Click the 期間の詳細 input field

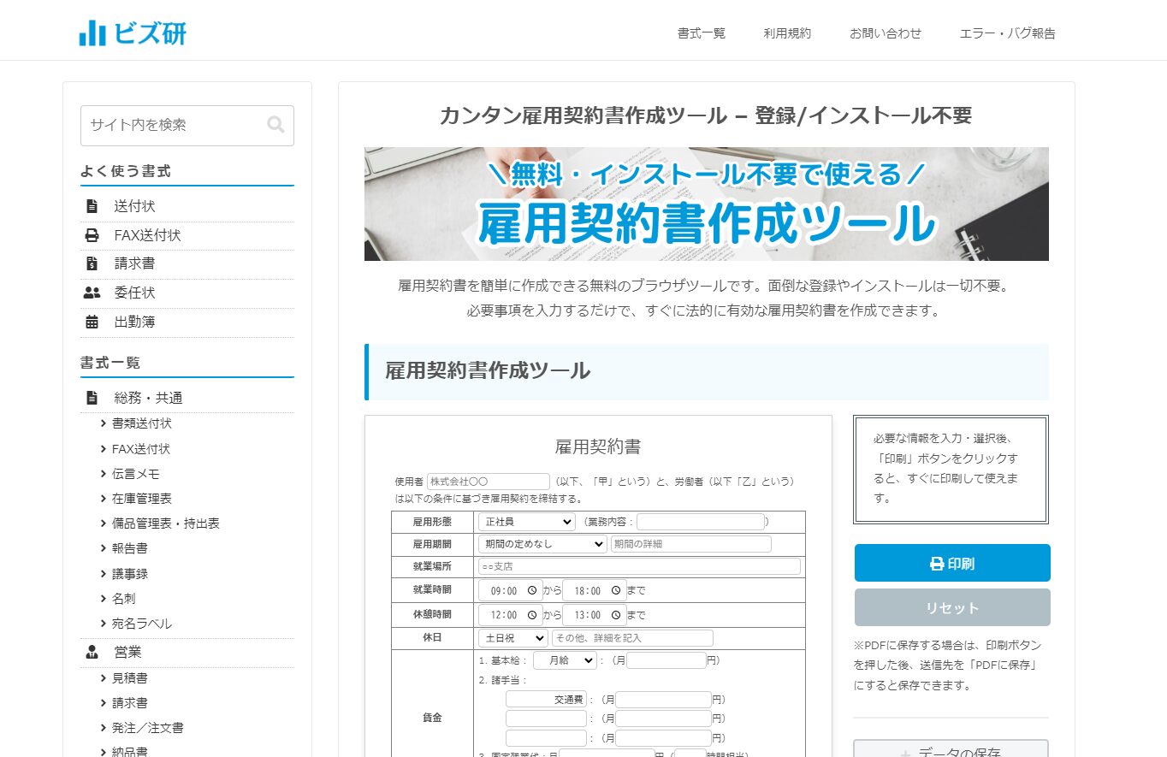click(691, 544)
